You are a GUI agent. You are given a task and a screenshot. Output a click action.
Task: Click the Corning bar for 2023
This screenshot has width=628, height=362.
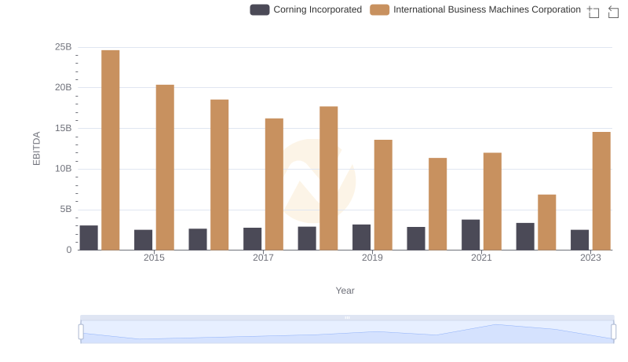tap(579, 240)
